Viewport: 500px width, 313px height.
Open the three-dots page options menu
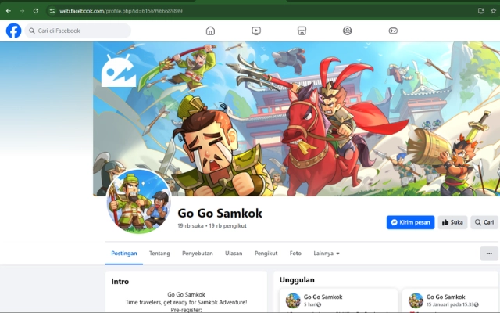[x=489, y=254]
